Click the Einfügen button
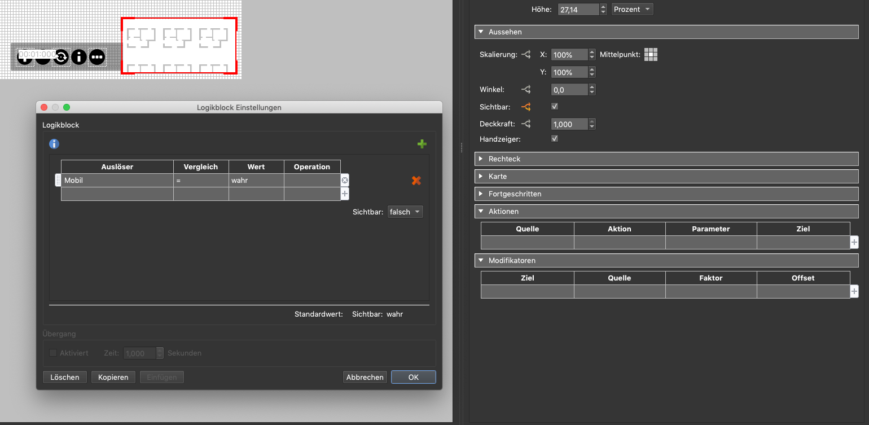869x425 pixels. 162,377
